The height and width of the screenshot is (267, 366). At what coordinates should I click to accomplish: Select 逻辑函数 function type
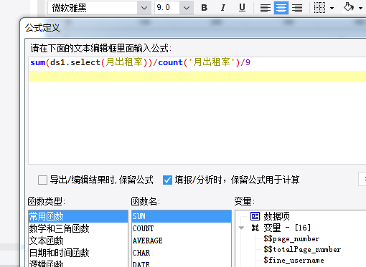click(x=78, y=263)
